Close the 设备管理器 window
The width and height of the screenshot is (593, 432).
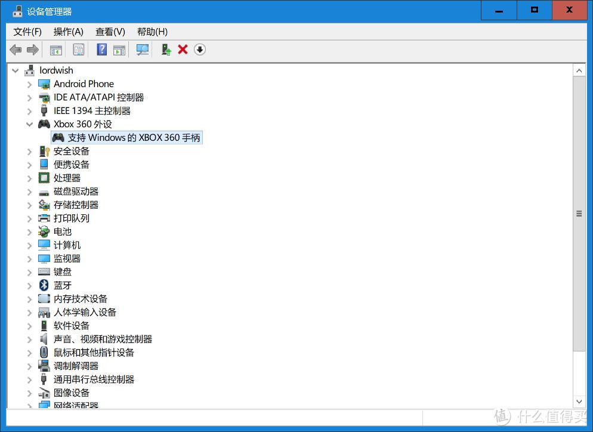pyautogui.click(x=570, y=10)
